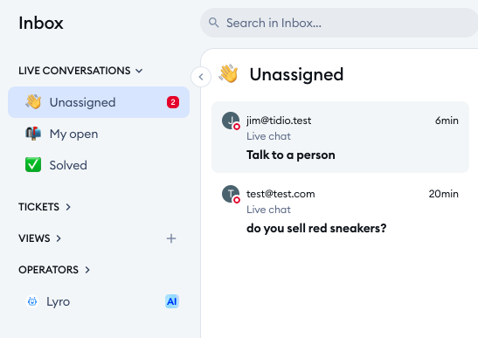Click the AI badge next to Lyro
The height and width of the screenshot is (338, 478).
coord(172,301)
